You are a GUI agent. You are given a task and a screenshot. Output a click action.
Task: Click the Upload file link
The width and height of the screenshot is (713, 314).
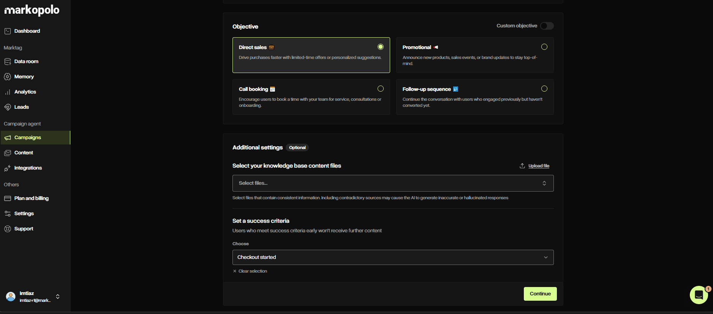(x=539, y=166)
